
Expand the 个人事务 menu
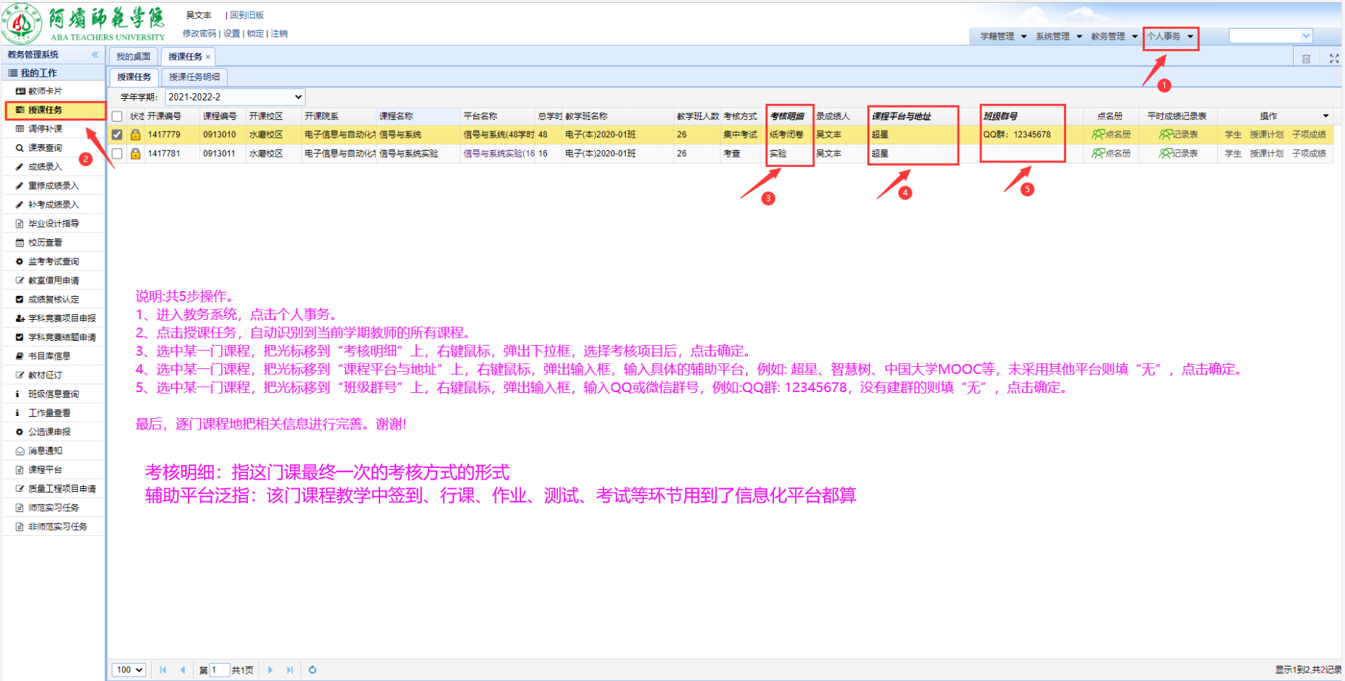[x=1169, y=36]
